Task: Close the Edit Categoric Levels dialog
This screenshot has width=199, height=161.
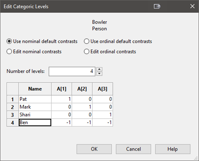Action: 192,6
